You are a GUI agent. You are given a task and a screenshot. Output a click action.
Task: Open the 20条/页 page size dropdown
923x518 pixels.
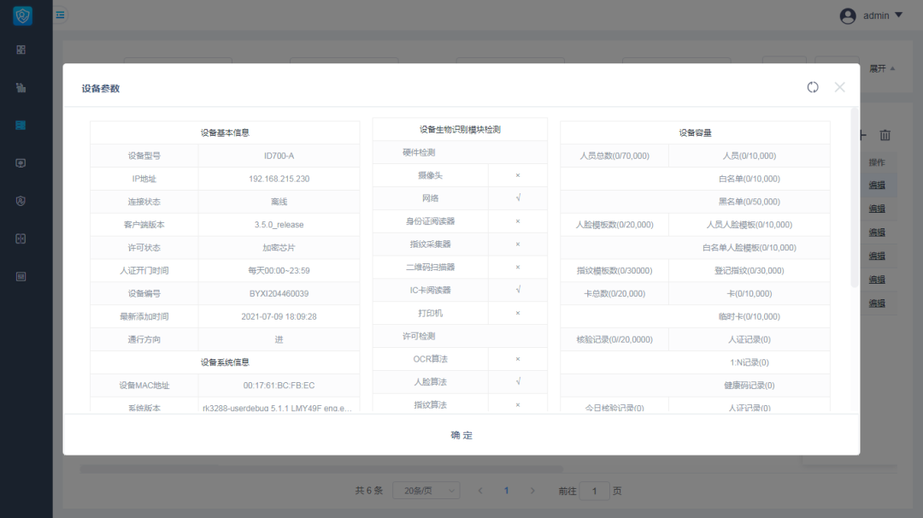click(x=426, y=490)
